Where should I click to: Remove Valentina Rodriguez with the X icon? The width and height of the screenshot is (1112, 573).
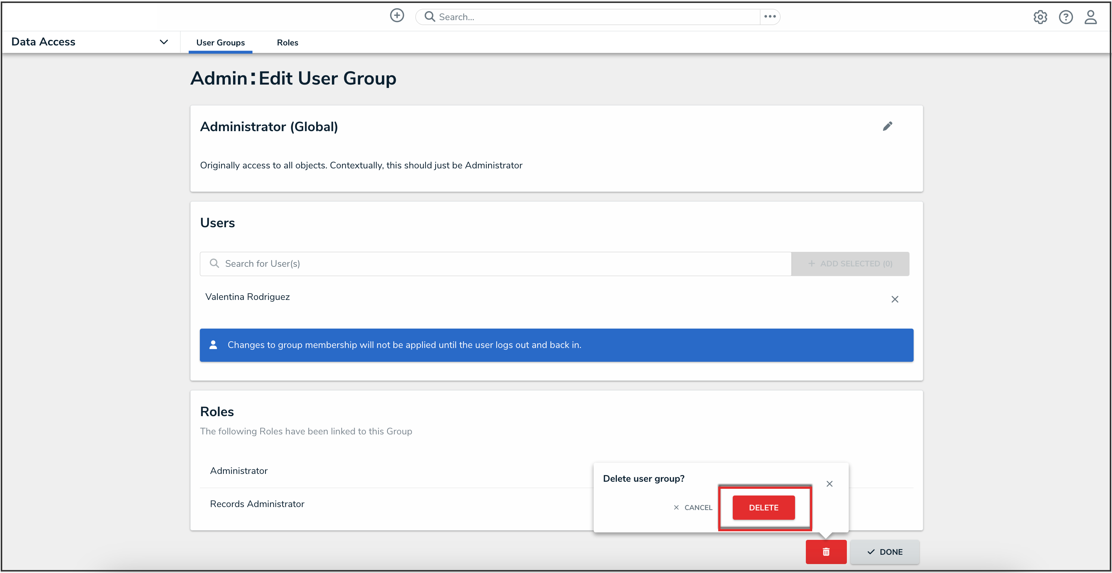(895, 299)
